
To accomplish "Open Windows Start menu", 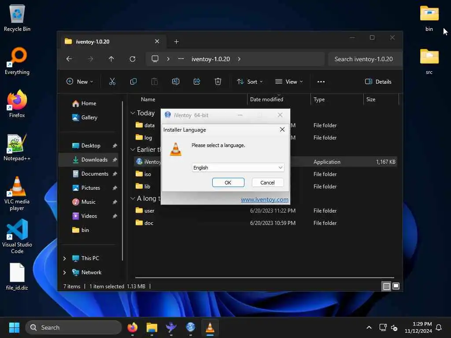I will pos(14,327).
